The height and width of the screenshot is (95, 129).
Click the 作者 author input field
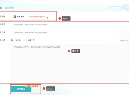41,32
